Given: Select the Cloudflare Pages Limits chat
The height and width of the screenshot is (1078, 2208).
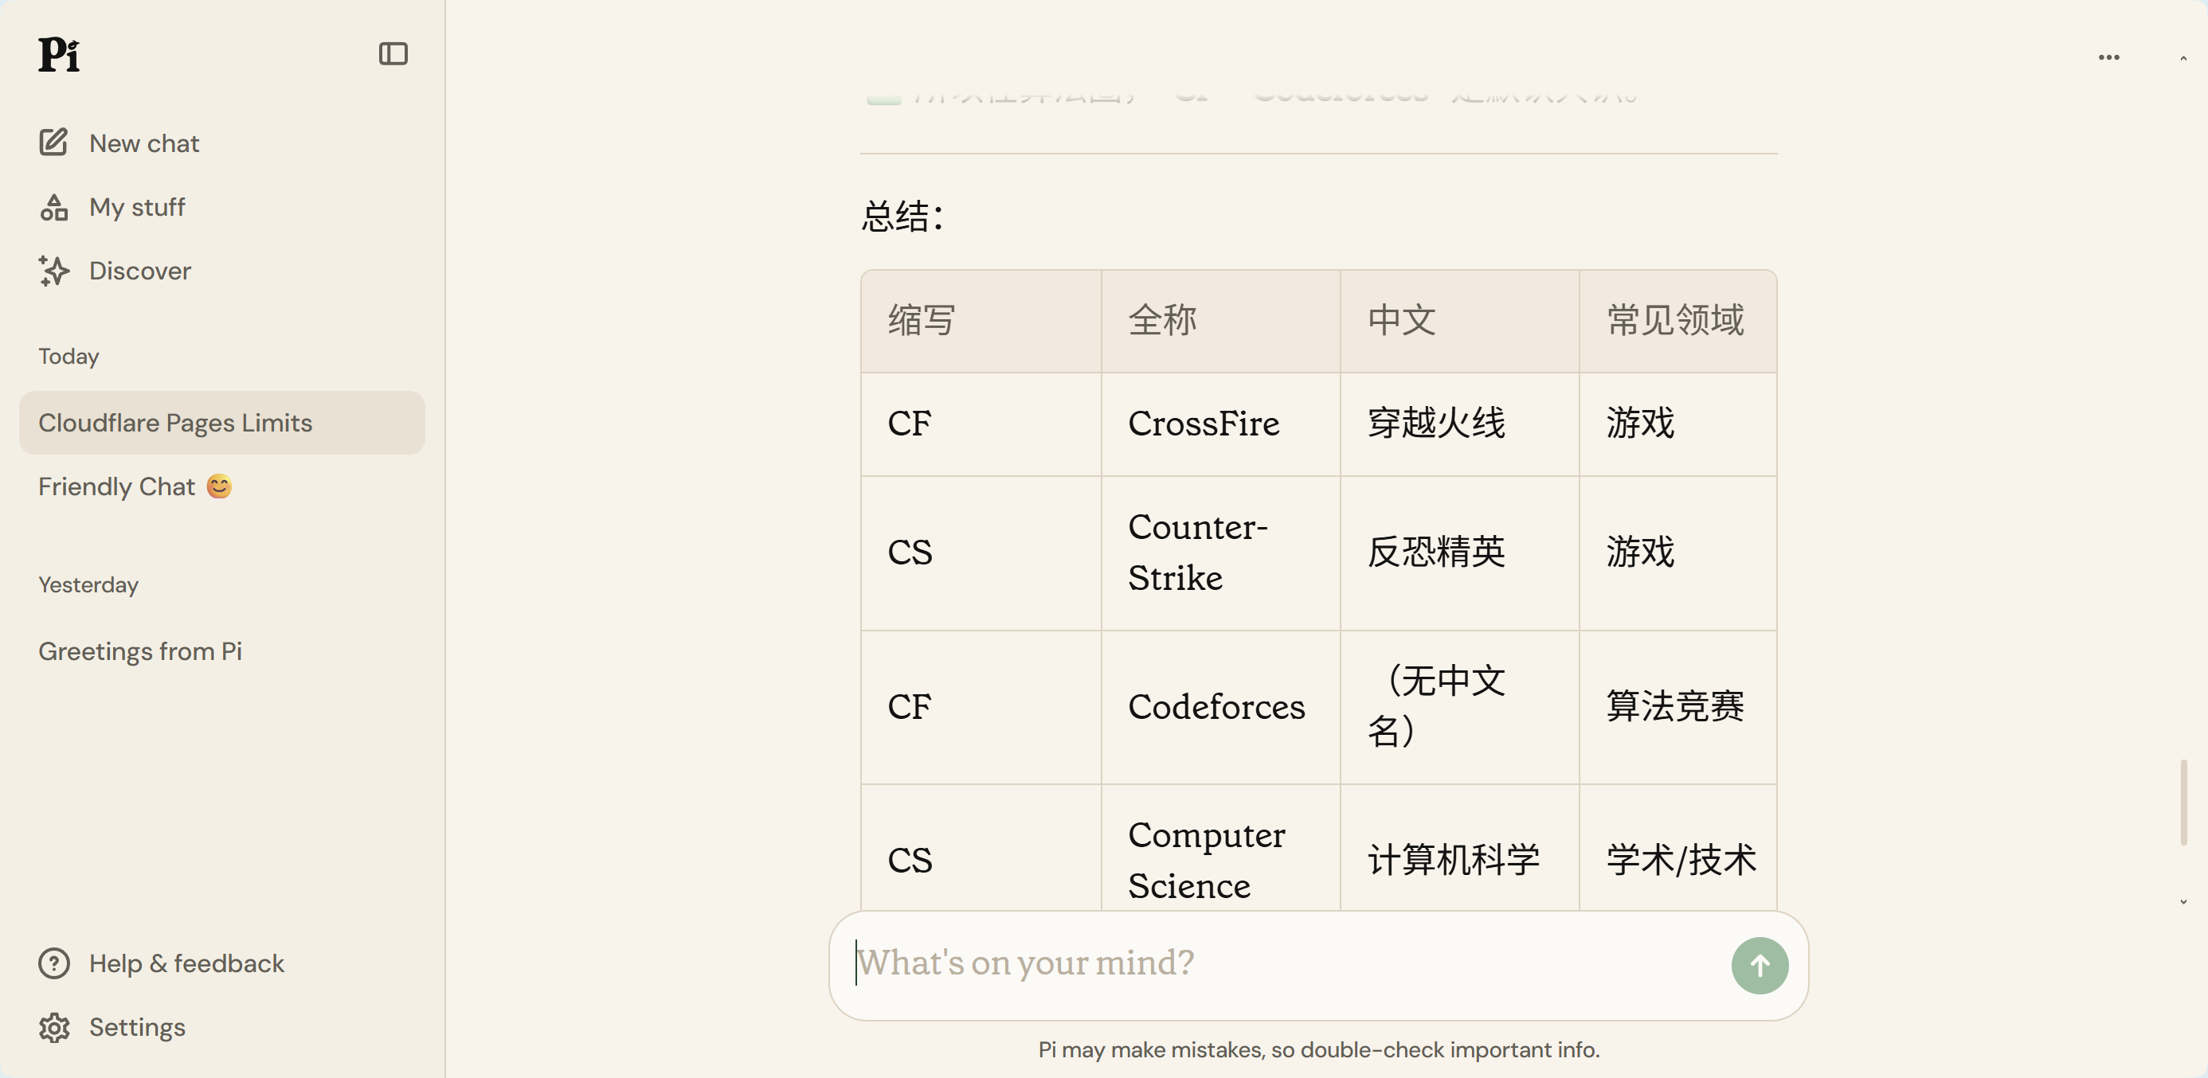Looking at the screenshot, I should [x=222, y=423].
